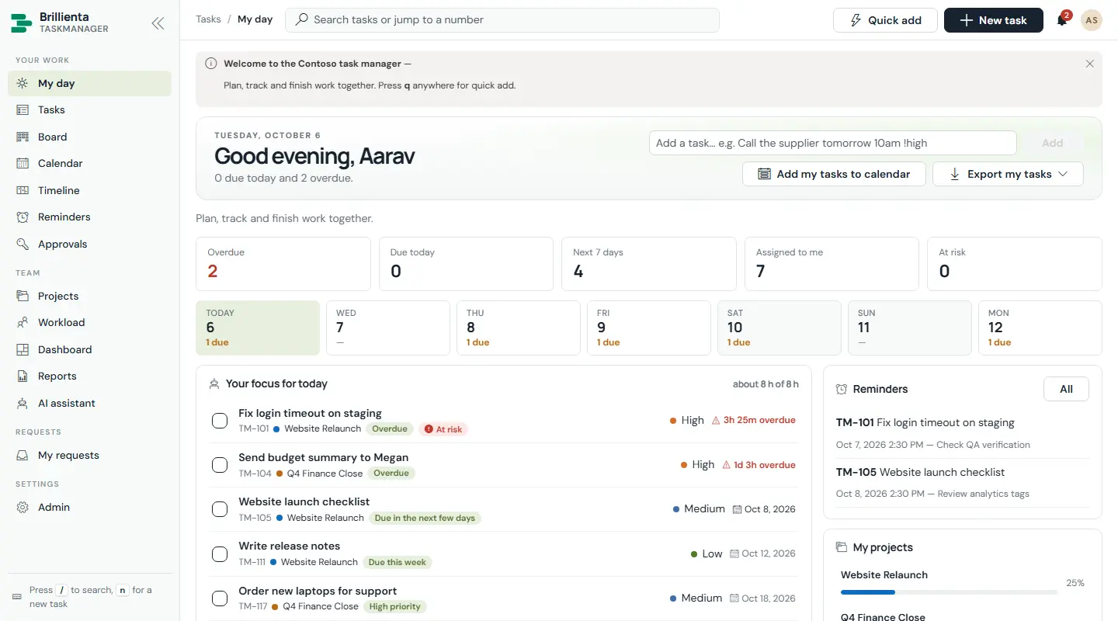Focus the Add a task input field
The width and height of the screenshot is (1118, 621).
tap(832, 143)
